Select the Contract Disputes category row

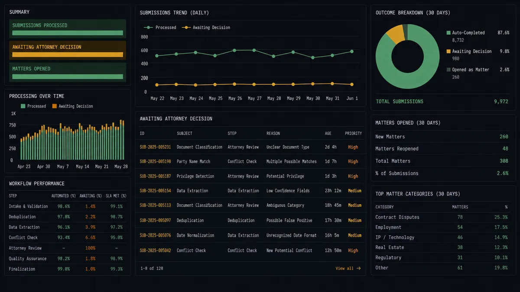click(442, 217)
